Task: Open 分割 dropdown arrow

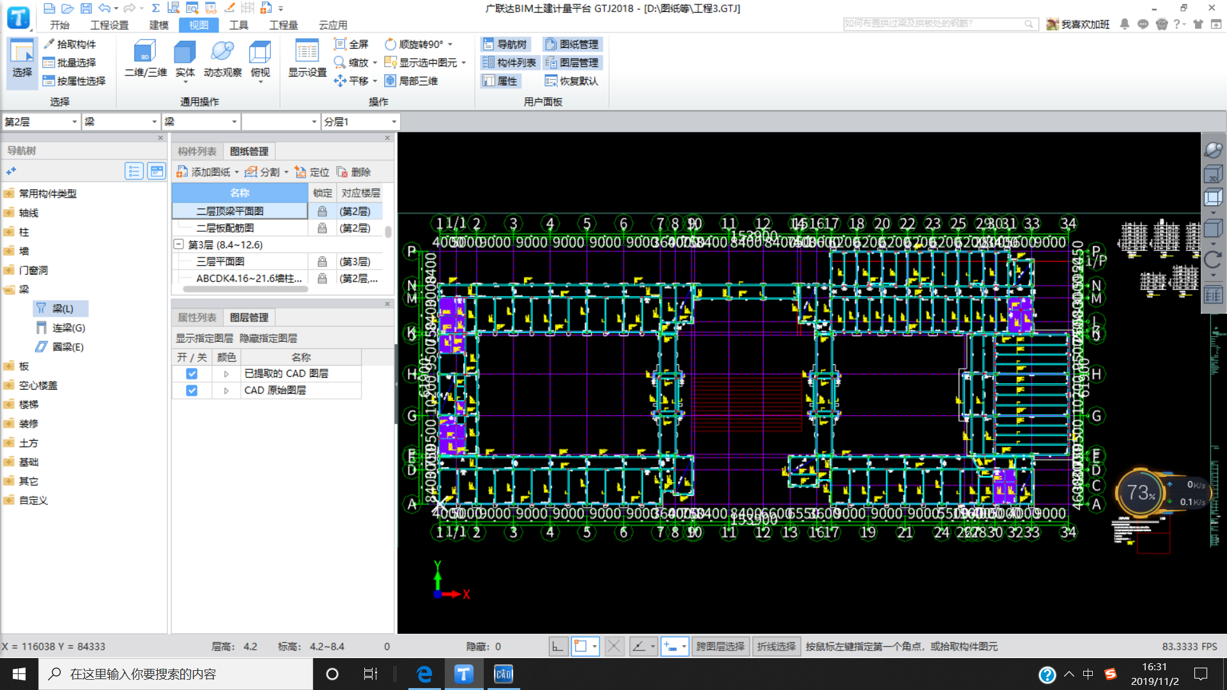Action: 286,172
